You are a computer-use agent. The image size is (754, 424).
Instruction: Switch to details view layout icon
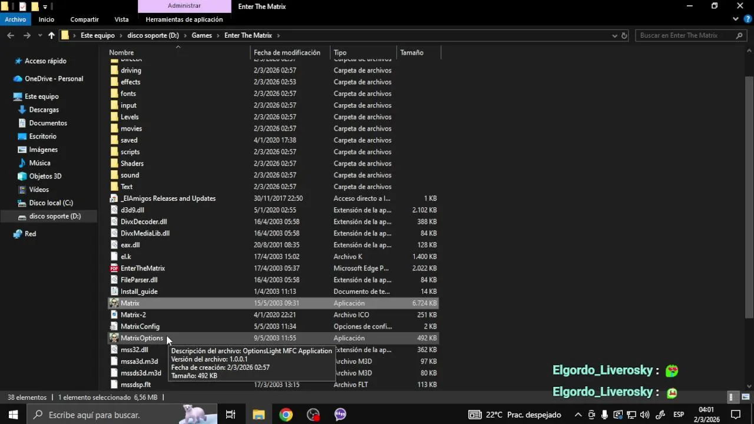[732, 397]
